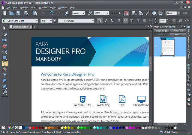Choose the Zoom magnifier tool
Image resolution: width=192 pixels, height=135 pixels.
pyautogui.click(x=4, y=92)
